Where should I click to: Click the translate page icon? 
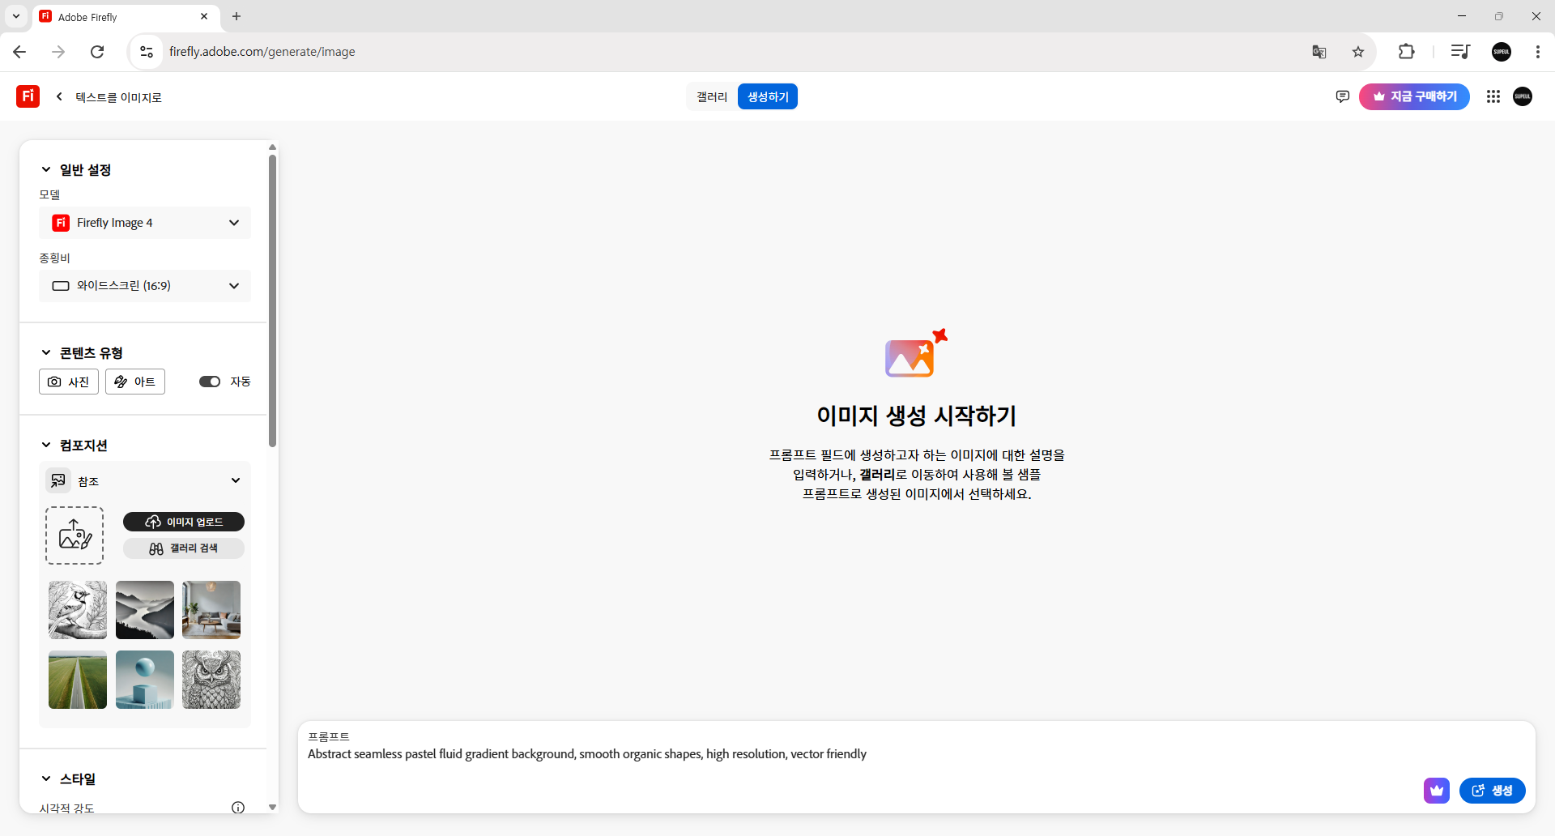pos(1319,52)
